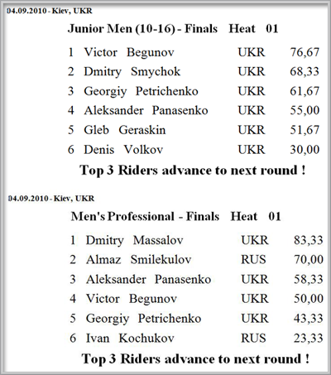This screenshot has height=375, width=331.
Task: Click Almaz Smilekulov's name
Action: click(138, 260)
